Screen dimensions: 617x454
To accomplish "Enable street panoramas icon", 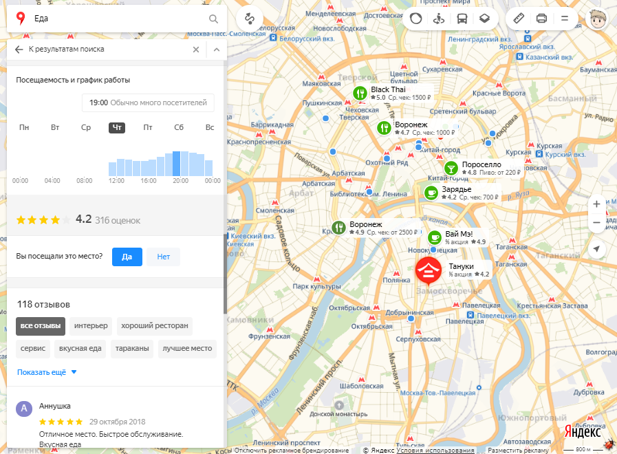I will 439,19.
